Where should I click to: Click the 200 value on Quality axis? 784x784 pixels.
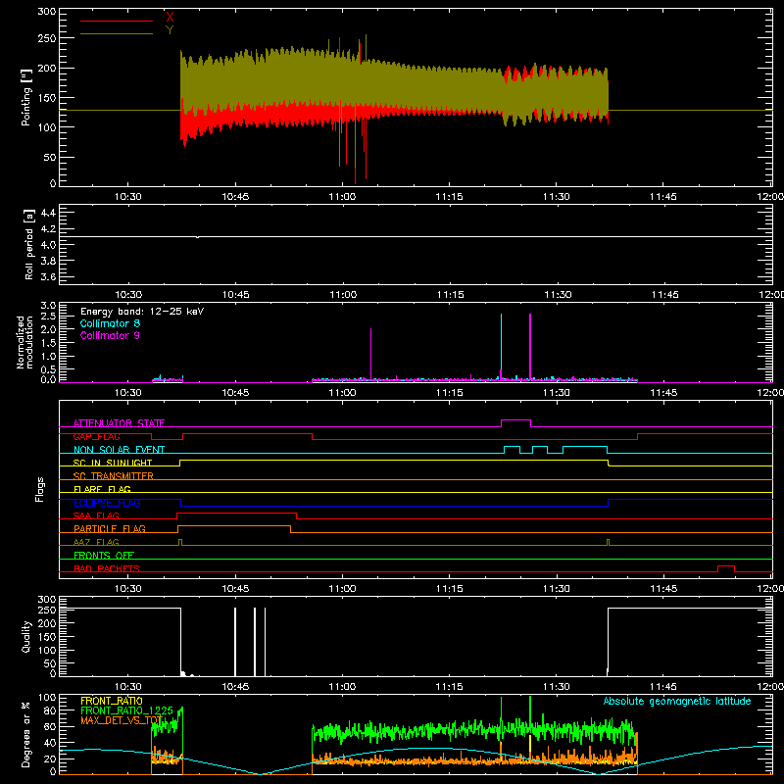[46, 623]
